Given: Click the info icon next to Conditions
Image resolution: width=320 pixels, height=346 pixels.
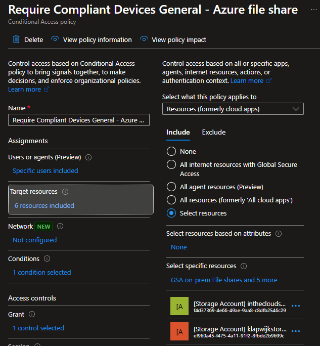Looking at the screenshot, I should pos(47,258).
